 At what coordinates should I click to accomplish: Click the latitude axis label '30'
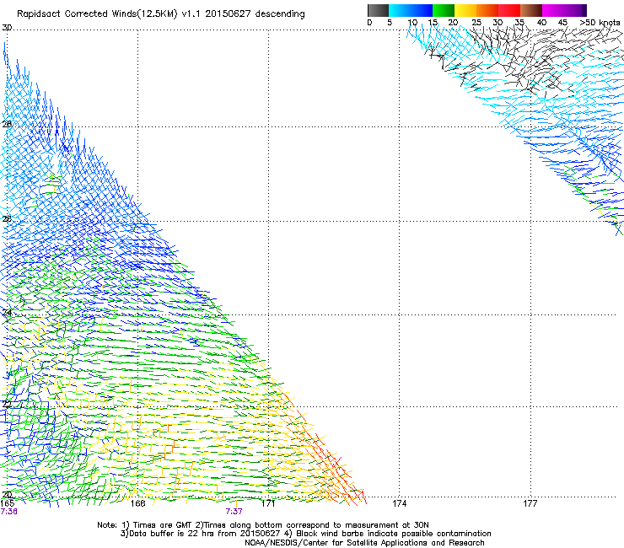tap(7, 28)
